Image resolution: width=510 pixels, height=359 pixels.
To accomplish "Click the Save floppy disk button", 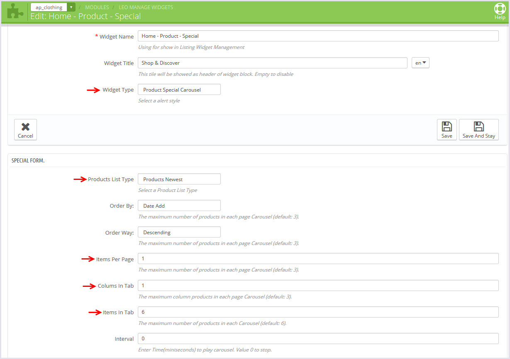I will tap(447, 130).
